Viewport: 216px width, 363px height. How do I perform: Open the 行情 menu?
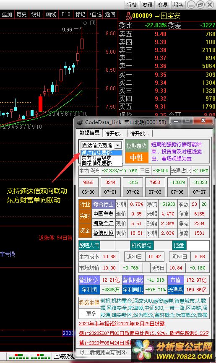tap(132, 5)
